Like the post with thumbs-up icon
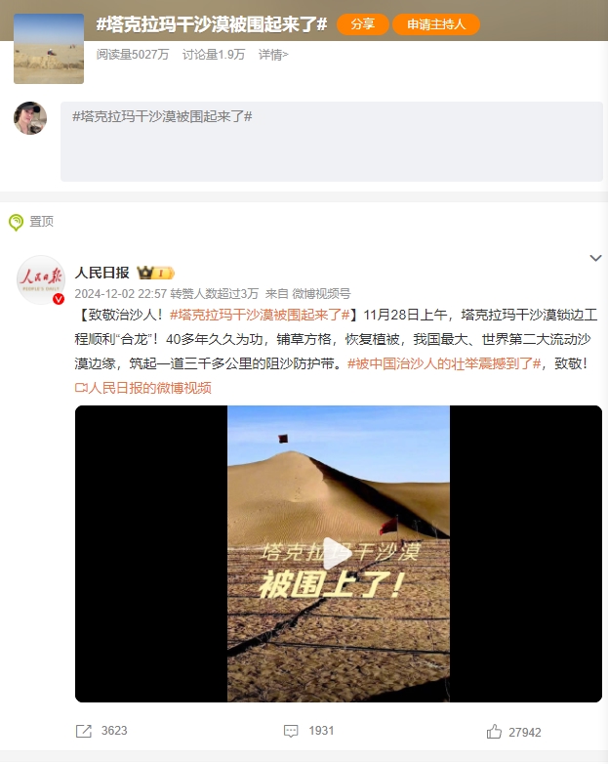This screenshot has height=764, width=608. [x=494, y=732]
